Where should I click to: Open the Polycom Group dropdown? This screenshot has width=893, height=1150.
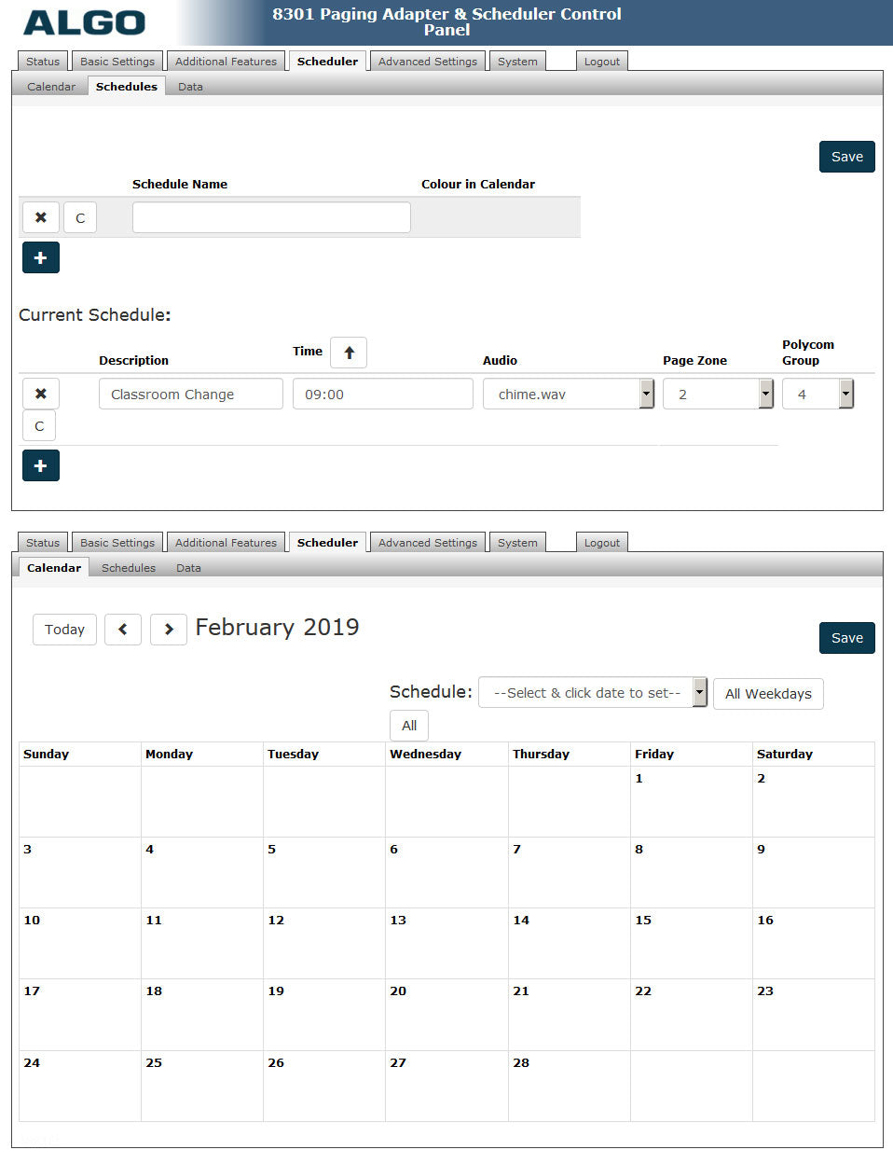tap(817, 395)
